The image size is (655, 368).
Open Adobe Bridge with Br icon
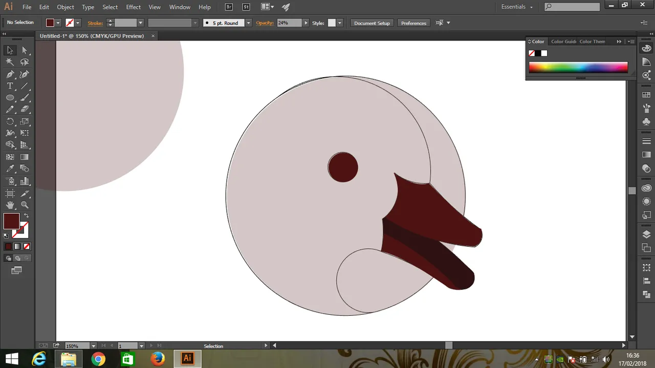(x=229, y=7)
